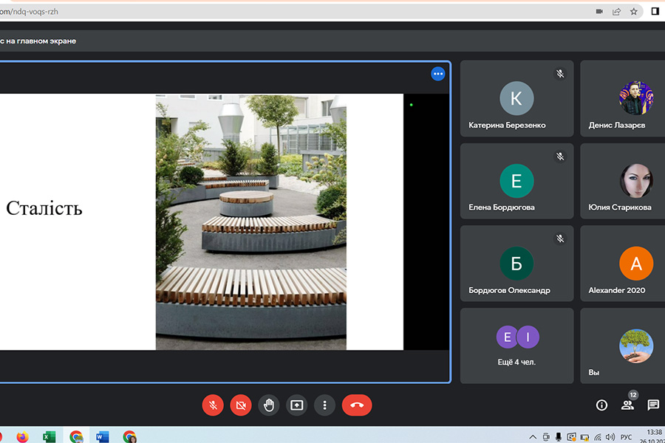Turn on the camera in call controls
This screenshot has width=665, height=443.
[x=241, y=405]
